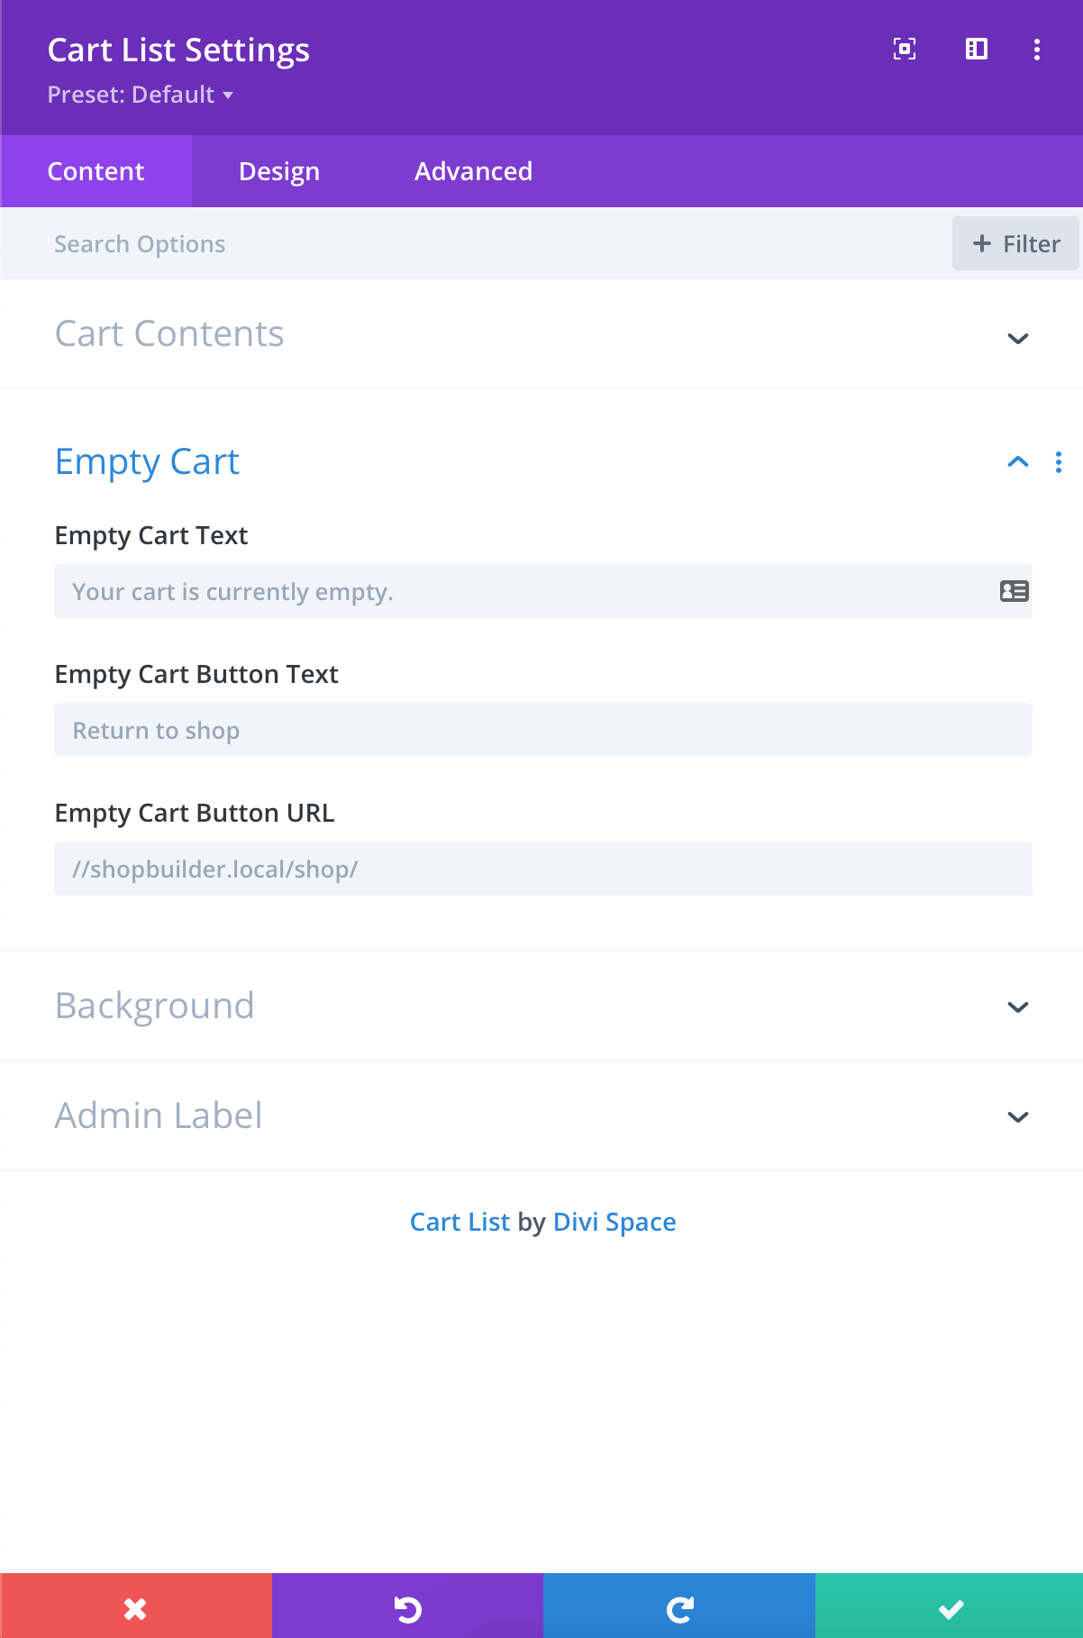Image resolution: width=1083 pixels, height=1638 pixels.
Task: Click the Search Options field
Action: [476, 243]
